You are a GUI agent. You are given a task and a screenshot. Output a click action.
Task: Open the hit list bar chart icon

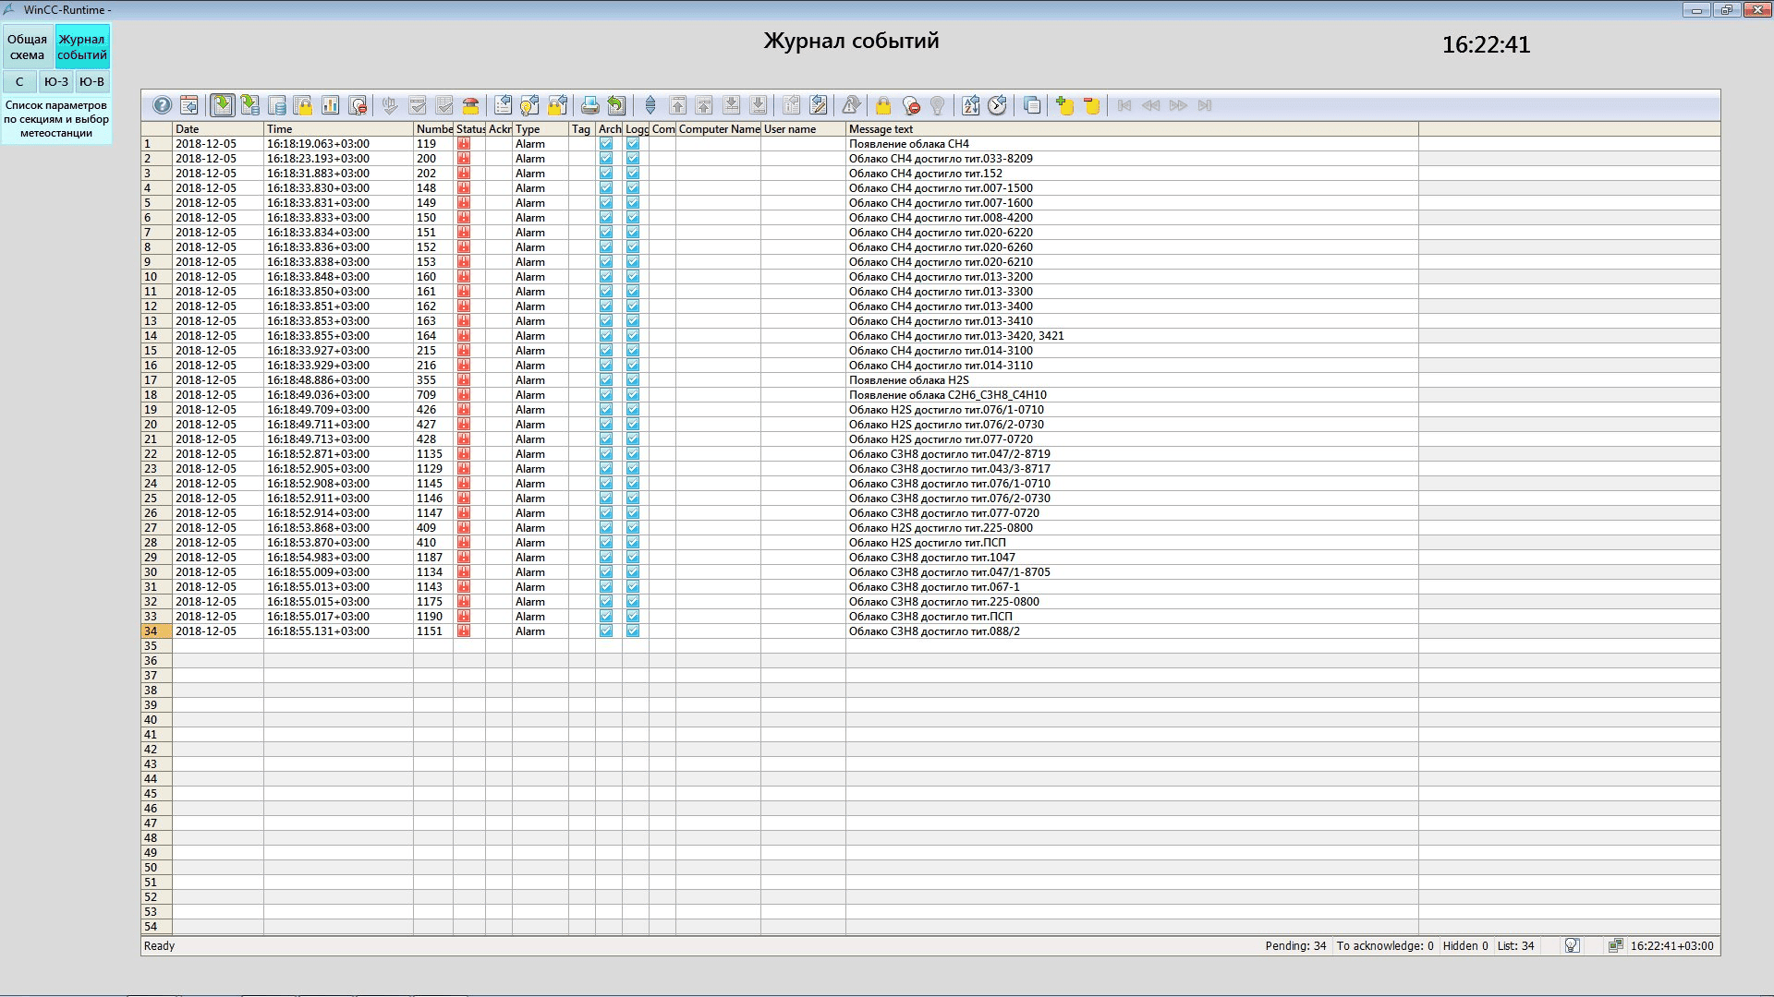click(x=330, y=105)
